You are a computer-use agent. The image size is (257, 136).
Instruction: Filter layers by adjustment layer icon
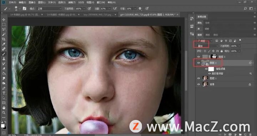point(221,41)
